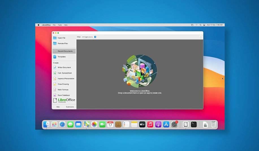259x151 pixels.
Task: Click the disk image file in Dock
Action: click(x=205, y=125)
